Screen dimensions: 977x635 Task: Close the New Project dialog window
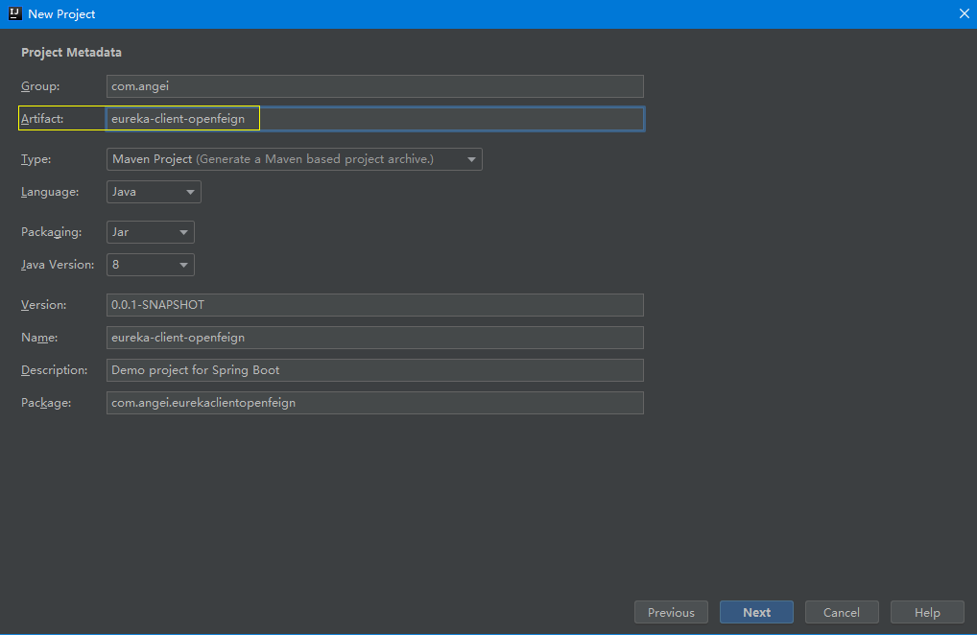coord(964,14)
